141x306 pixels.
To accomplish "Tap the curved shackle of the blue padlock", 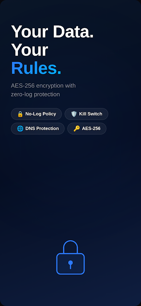I will click(70, 247).
